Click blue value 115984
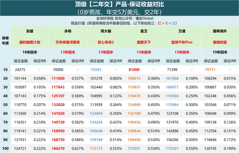Image resolution: width=239 pixels, height=153 pixels. point(172,105)
